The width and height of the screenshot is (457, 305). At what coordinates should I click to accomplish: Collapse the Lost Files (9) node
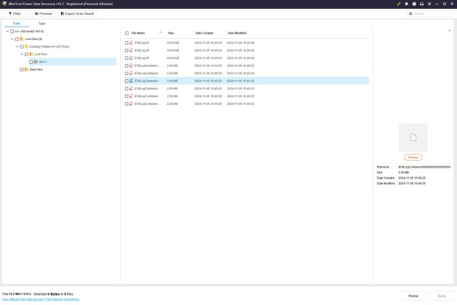[12, 39]
